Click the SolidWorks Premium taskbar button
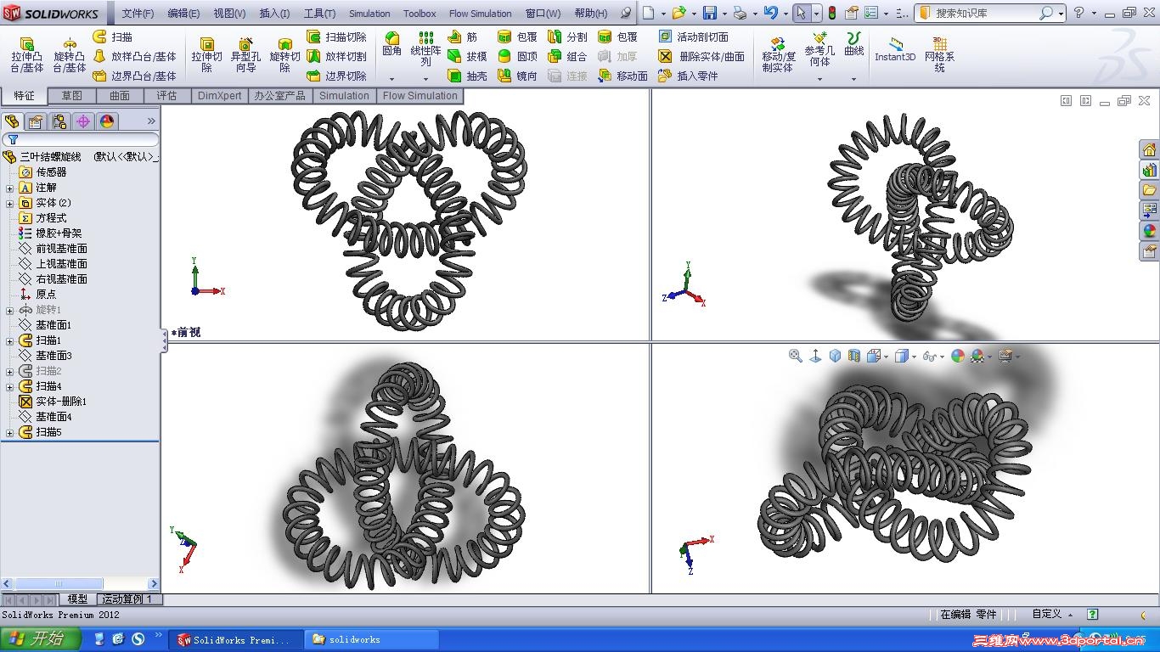 click(x=236, y=639)
